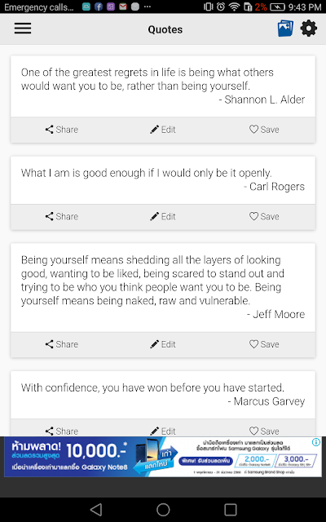This screenshot has height=522, width=326.
Task: Tap the Samsung Galaxy Note8 ad banner
Action: 163,457
